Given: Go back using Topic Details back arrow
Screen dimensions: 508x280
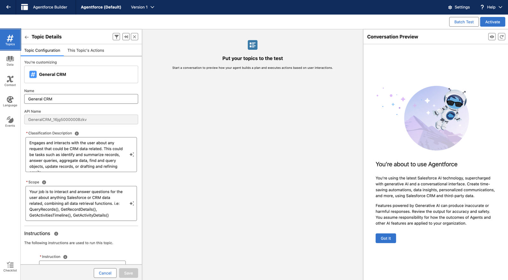Looking at the screenshot, I should click(x=27, y=37).
